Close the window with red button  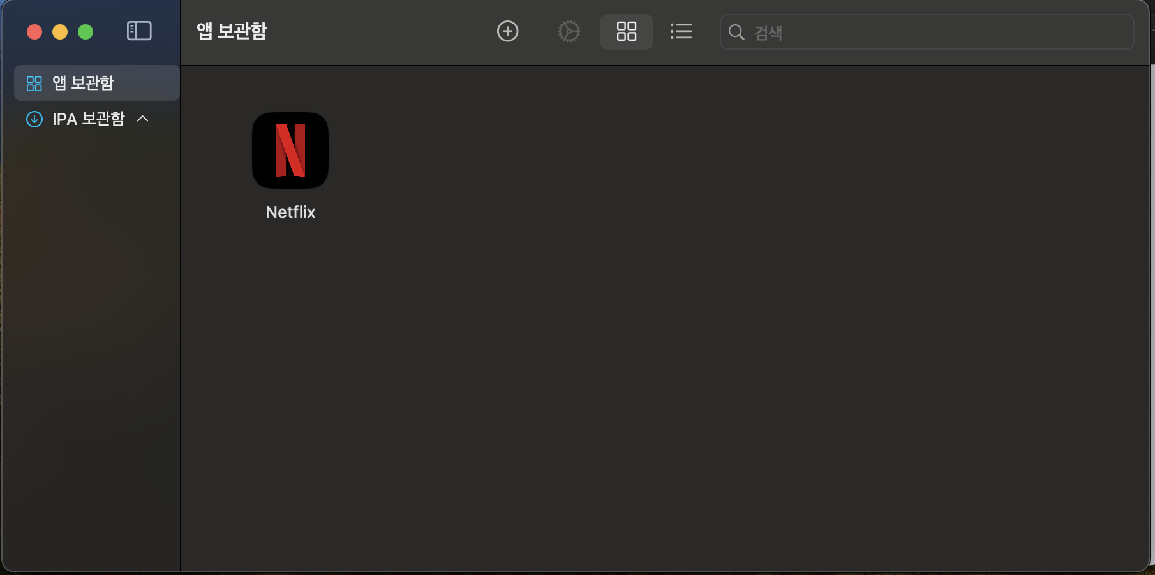(x=34, y=32)
